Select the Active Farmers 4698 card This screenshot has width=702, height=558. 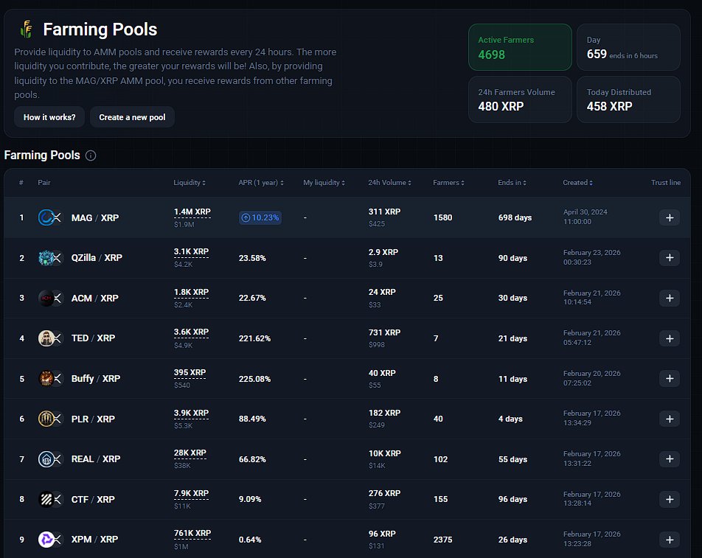(520, 47)
